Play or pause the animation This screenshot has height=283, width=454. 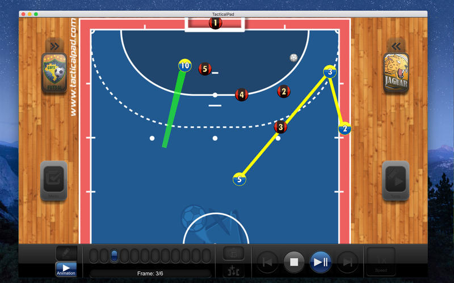coord(321,262)
